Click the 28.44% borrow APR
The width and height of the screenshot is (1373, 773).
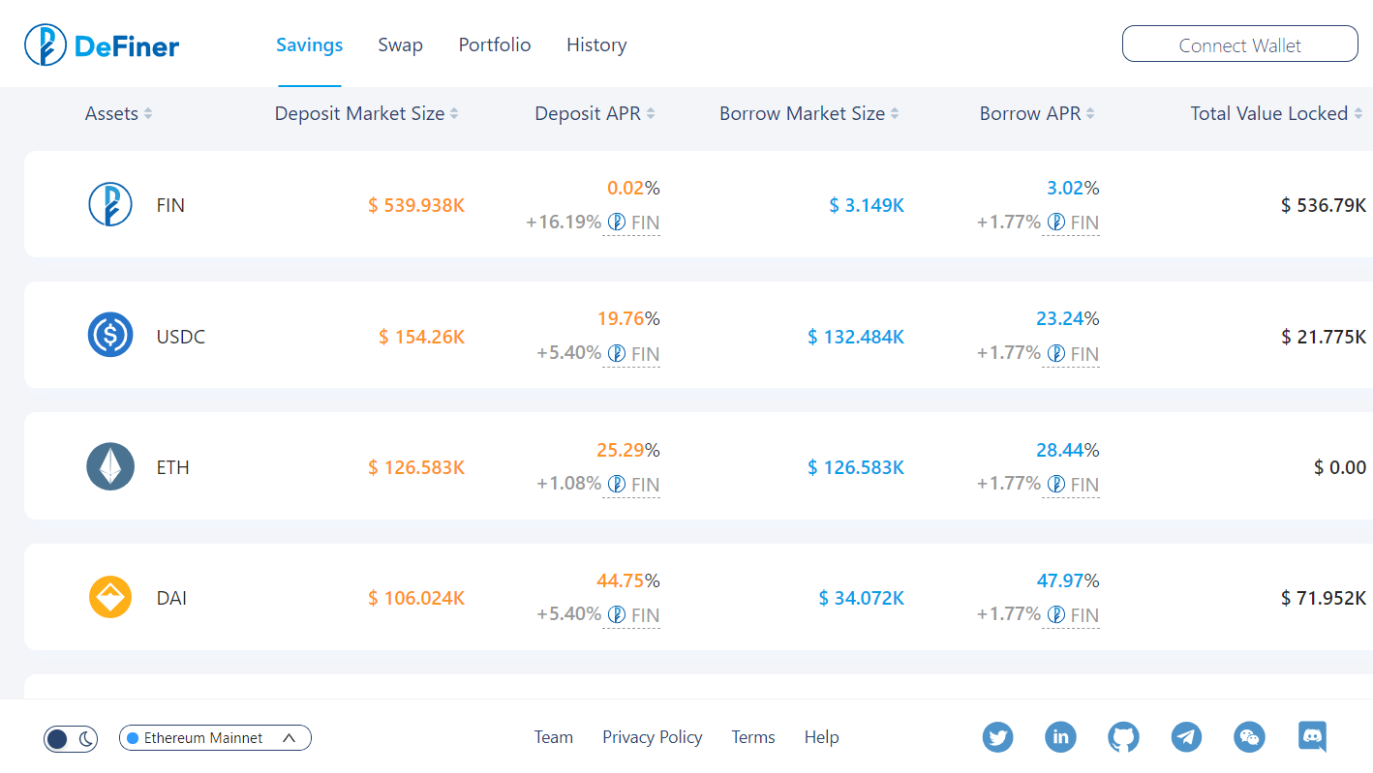coord(1068,450)
